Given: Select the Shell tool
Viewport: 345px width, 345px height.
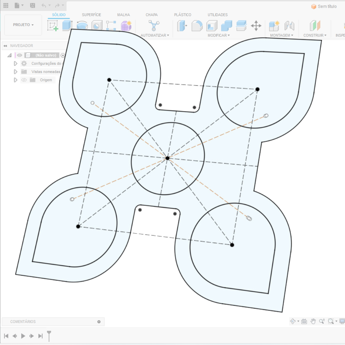Looking at the screenshot, I should coord(212,26).
